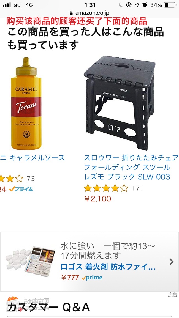This screenshot has height=318, width=179.
Task: Tap the ￥777 ad price
Action: pyautogui.click(x=70, y=278)
